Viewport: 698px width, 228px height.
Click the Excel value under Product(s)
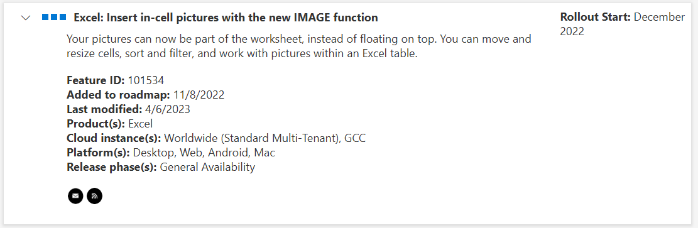(140, 124)
